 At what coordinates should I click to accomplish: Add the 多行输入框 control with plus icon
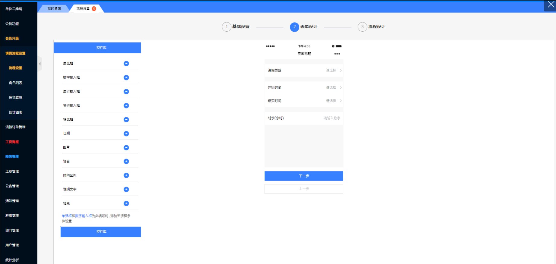click(x=126, y=105)
